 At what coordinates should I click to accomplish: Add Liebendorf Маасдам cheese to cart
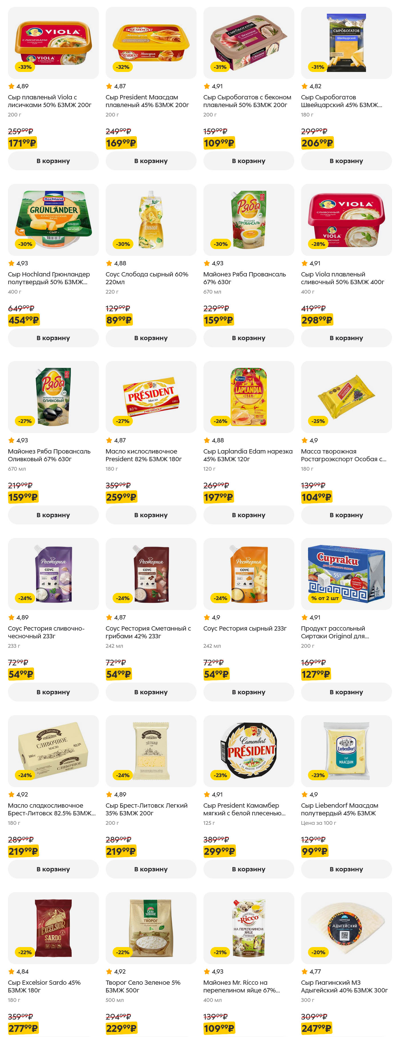tap(346, 869)
